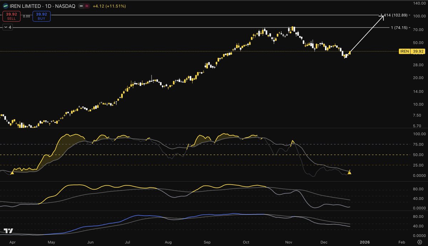Click the +4.12 (+11.51%) price change
The height and width of the screenshot is (246, 428).
[109, 6]
